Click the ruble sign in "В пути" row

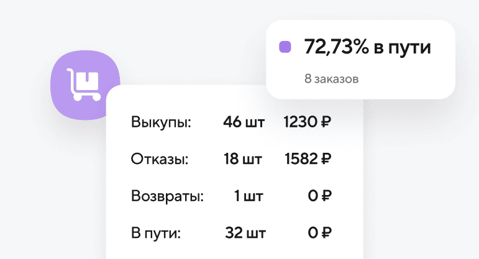[326, 234]
